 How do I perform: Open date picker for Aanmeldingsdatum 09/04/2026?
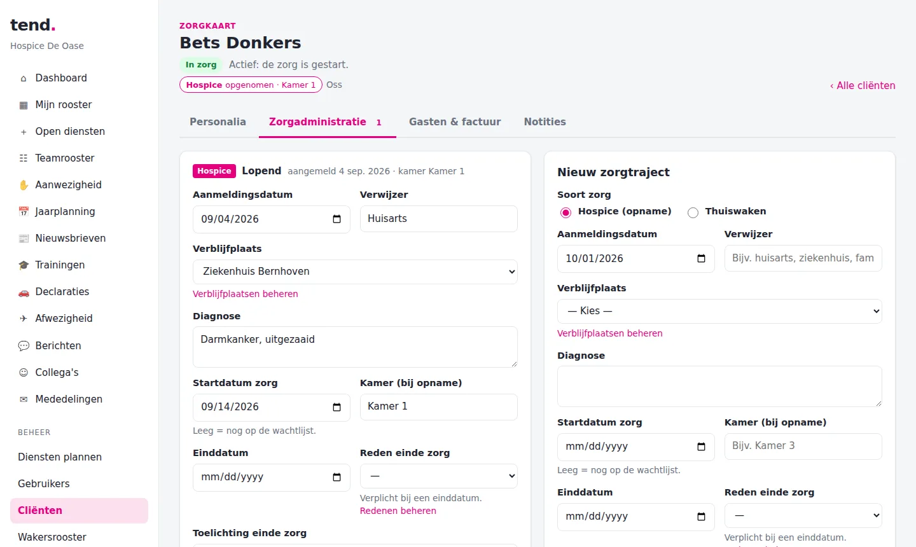point(337,219)
